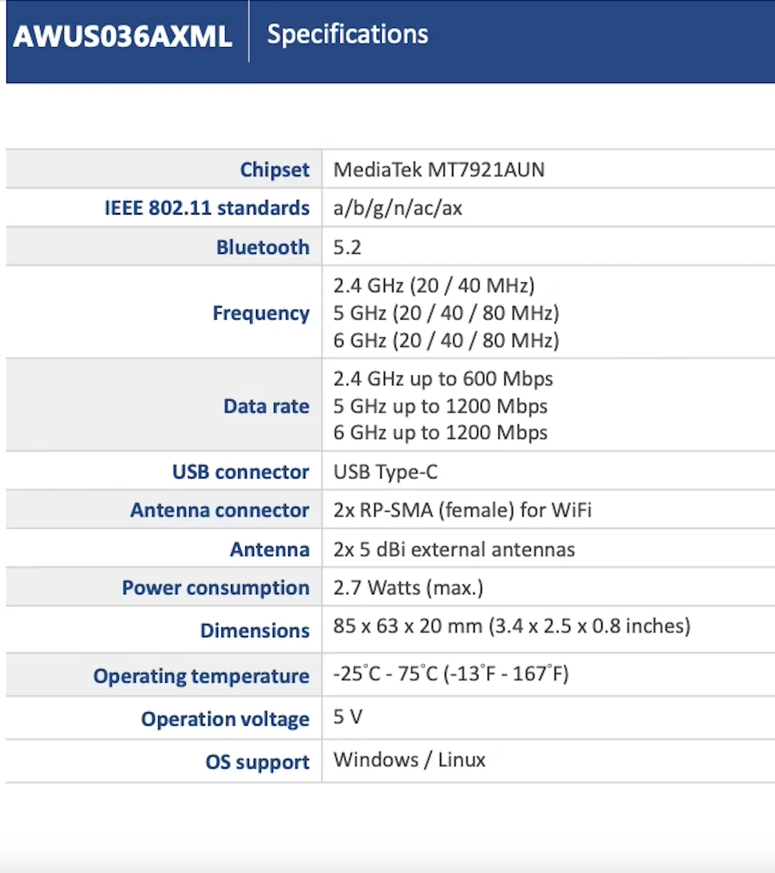Image resolution: width=775 pixels, height=873 pixels.
Task: Click IEEE 802.11 standards label
Action: (x=207, y=208)
